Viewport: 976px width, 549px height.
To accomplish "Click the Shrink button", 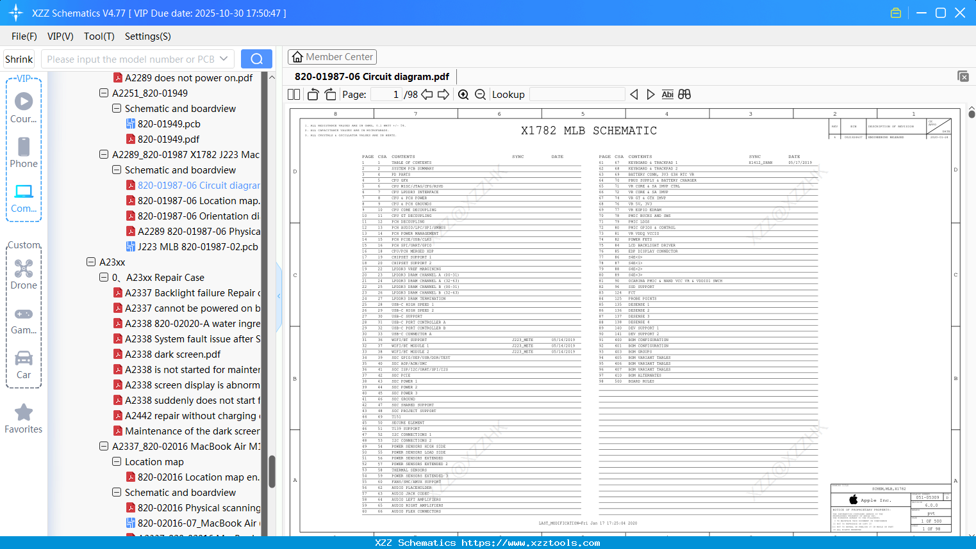I will [19, 59].
